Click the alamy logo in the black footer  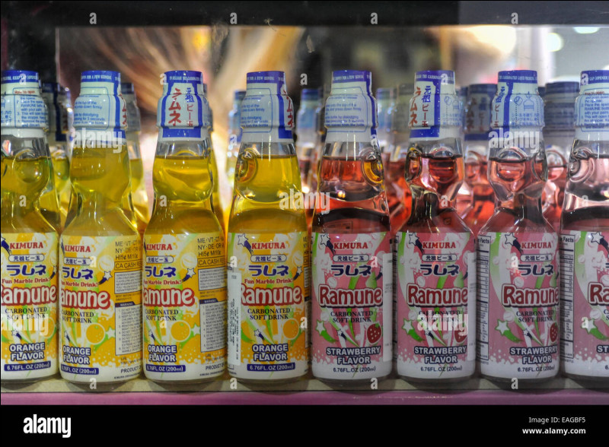47,426
